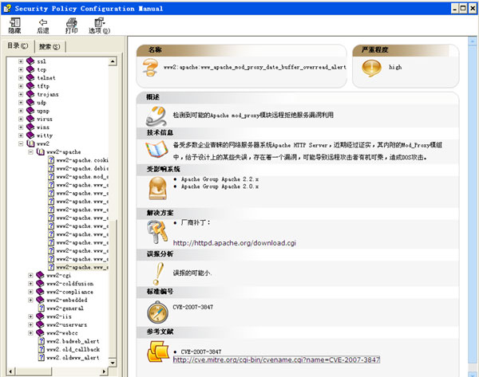Image resolution: width=479 pixels, height=377 pixels.
Task: Click the www2-iis book icon
Action: pos(40,316)
